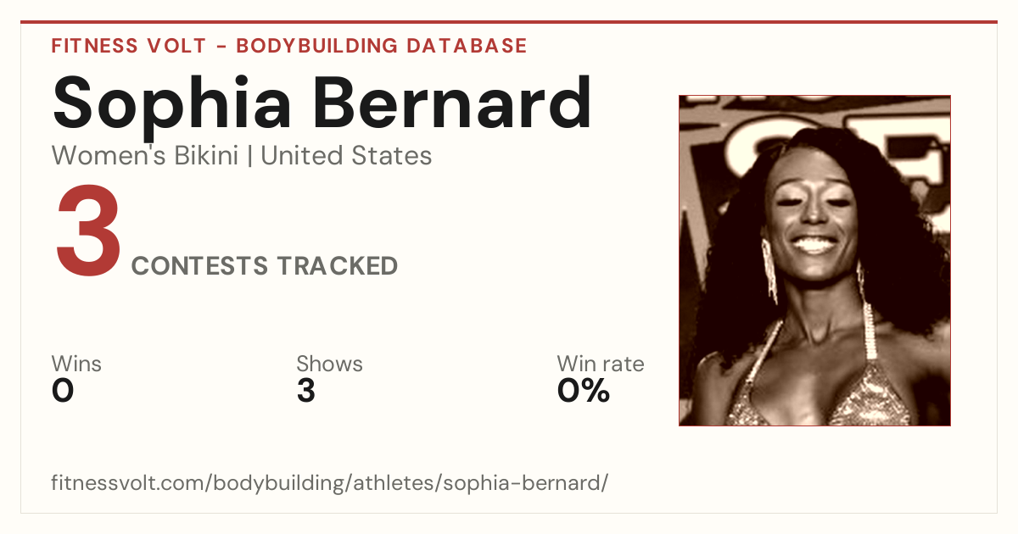The image size is (1018, 534).
Task: Click the 0% win rate value
Action: point(584,391)
